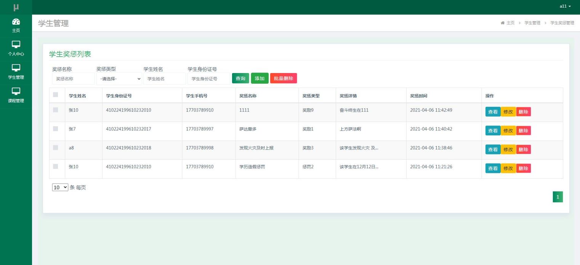The image size is (580, 265).
Task: Open 课程管理 monitor icon in sidebar
Action: (x=16, y=91)
